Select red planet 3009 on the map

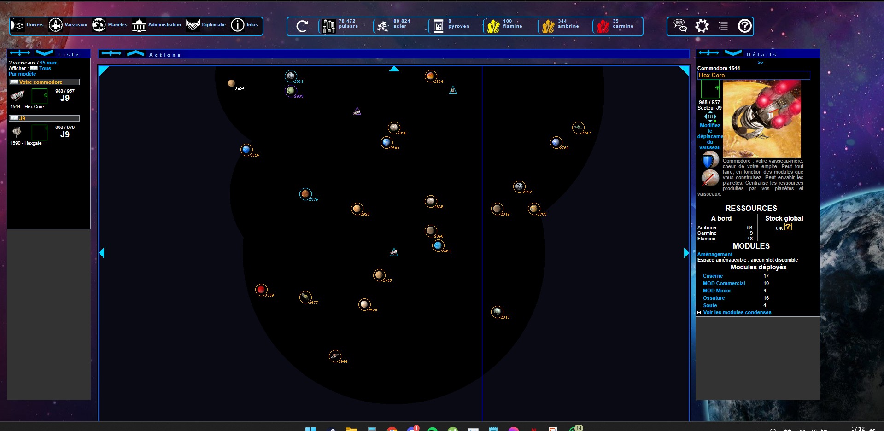coord(261,290)
